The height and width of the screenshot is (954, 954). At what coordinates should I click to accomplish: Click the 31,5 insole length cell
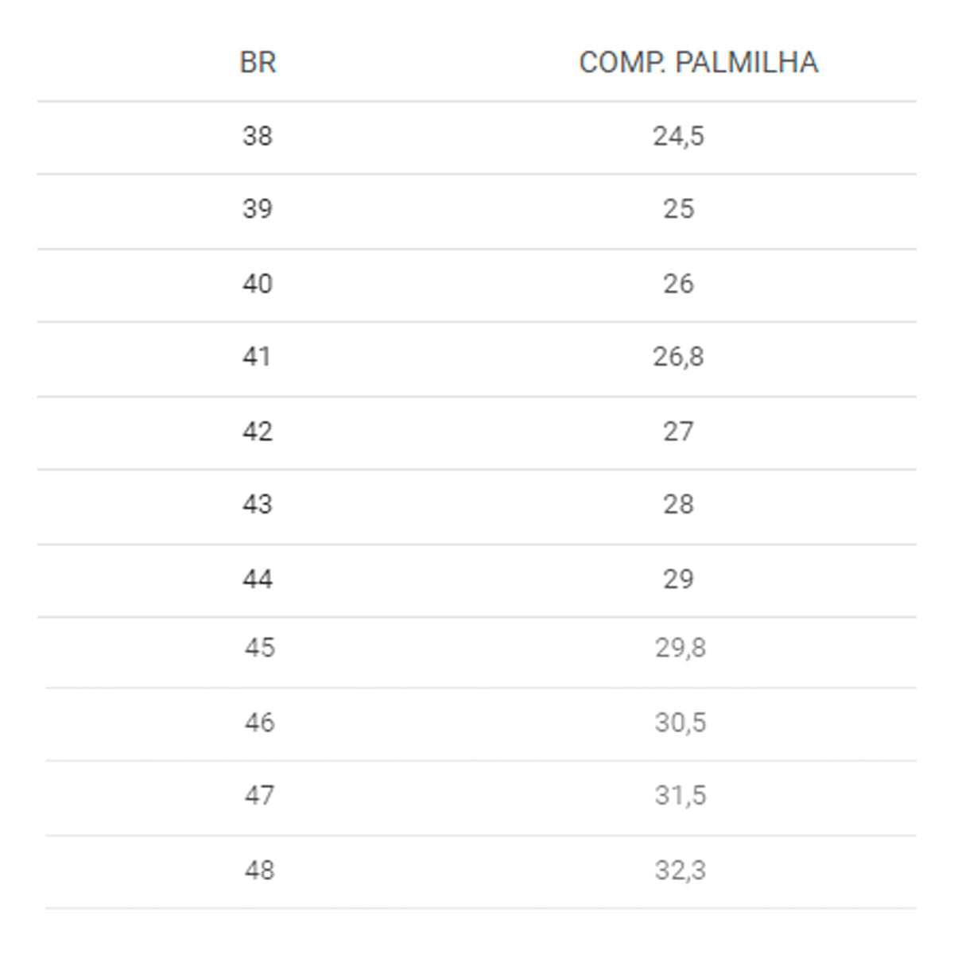pyautogui.click(x=681, y=795)
